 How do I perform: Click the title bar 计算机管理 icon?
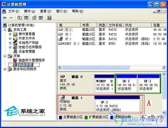(x=4, y=4)
